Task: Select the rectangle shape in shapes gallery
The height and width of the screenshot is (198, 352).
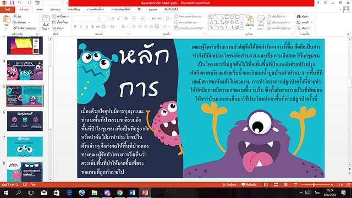Action: [227, 17]
